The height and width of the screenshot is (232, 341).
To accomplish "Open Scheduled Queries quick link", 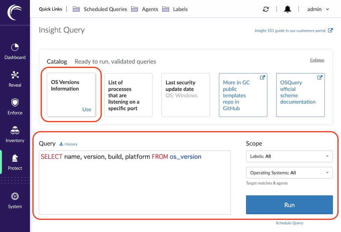I will pyautogui.click(x=100, y=9).
